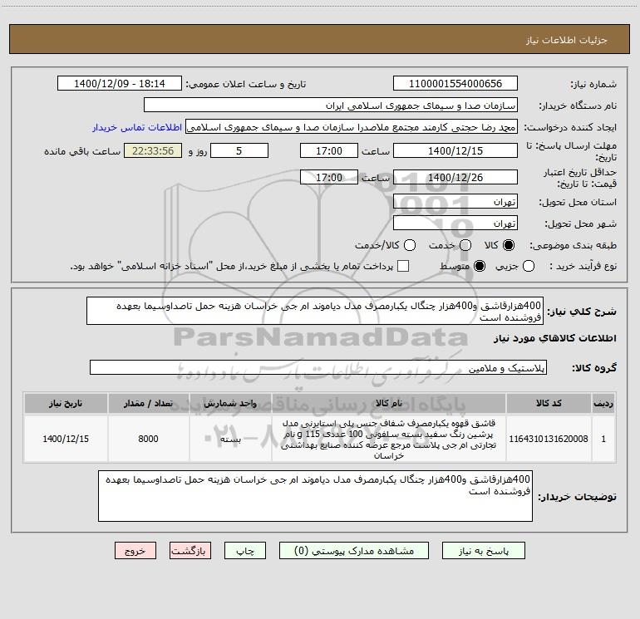This screenshot has height=619, width=640.
Task: Click the گروه کالا field پلاستیک و ملامین
Action: click(x=318, y=367)
